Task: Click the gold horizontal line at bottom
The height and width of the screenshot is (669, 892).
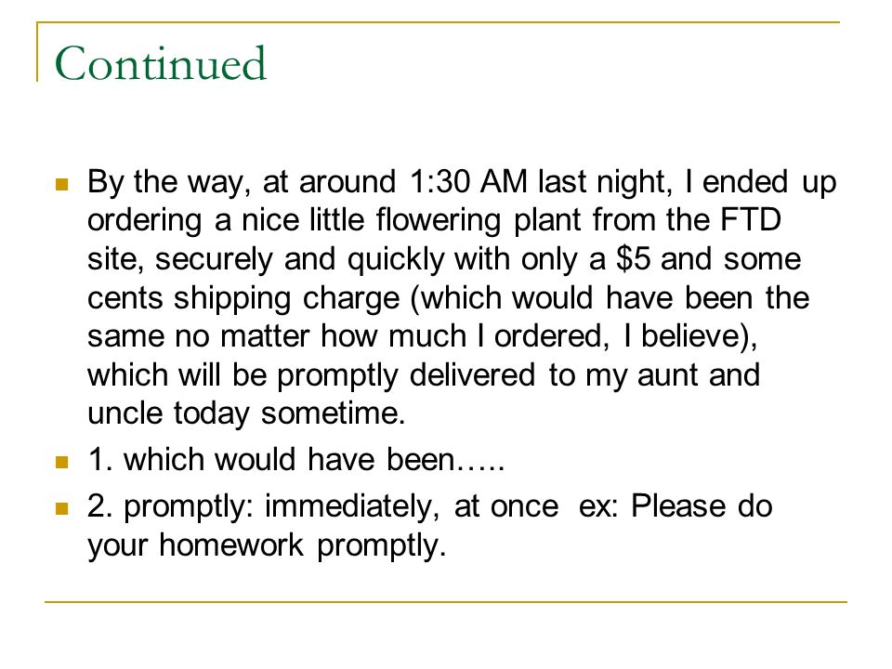Action: (446, 601)
